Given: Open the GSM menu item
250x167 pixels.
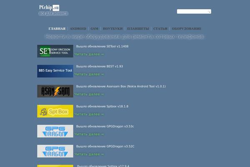Looking at the screenshot, I should (95, 29).
